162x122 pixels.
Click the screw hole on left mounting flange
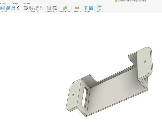point(73,95)
